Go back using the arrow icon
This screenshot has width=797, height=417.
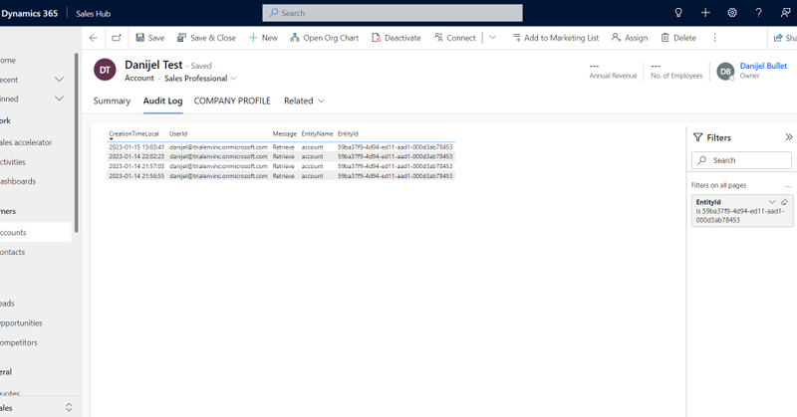93,38
